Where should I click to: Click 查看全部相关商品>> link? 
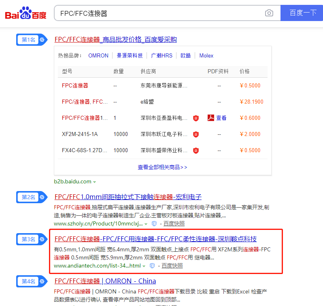tap(162, 167)
